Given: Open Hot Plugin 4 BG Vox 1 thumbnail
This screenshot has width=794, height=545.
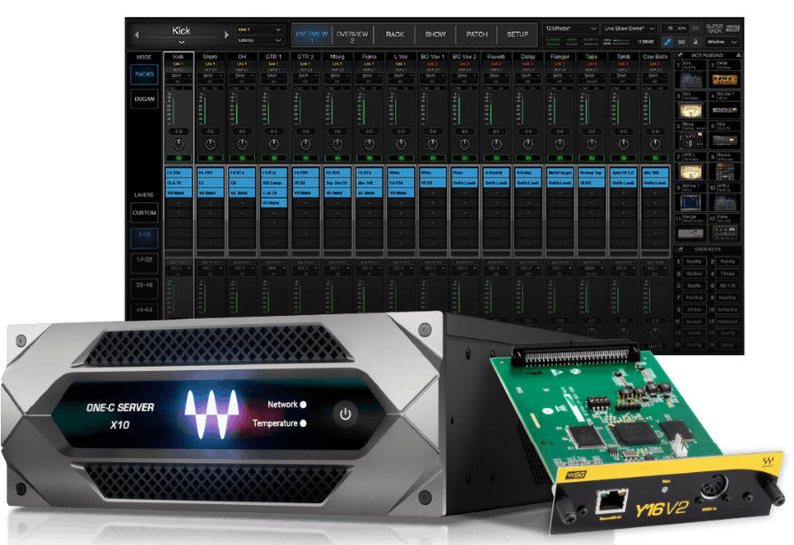Looking at the screenshot, I should (x=725, y=110).
